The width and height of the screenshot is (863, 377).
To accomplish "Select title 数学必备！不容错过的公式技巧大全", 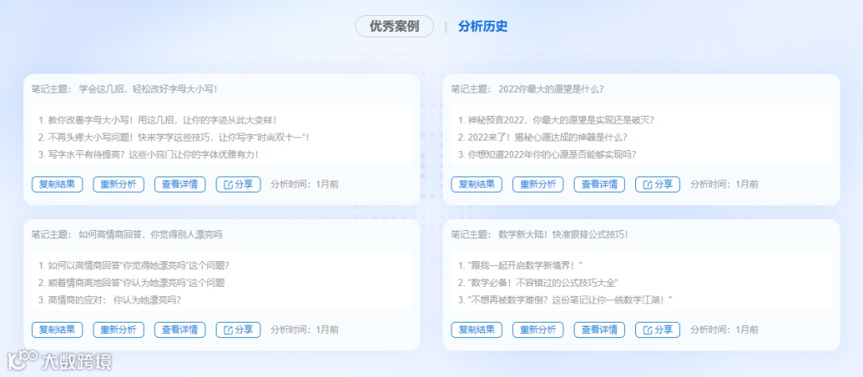I will [x=539, y=283].
